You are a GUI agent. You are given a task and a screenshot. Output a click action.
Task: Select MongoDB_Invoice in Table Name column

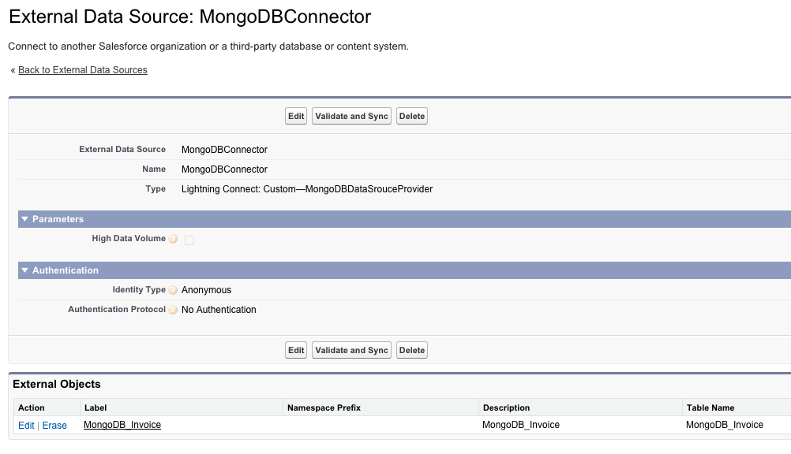(725, 425)
